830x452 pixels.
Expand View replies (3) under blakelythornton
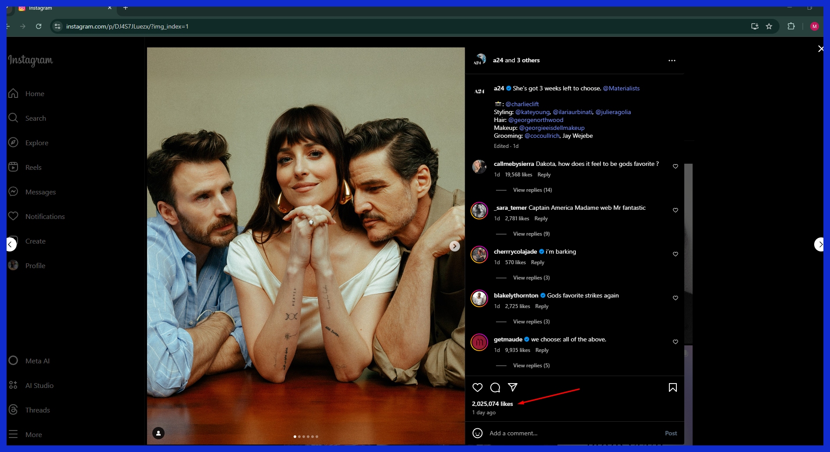[x=531, y=322]
